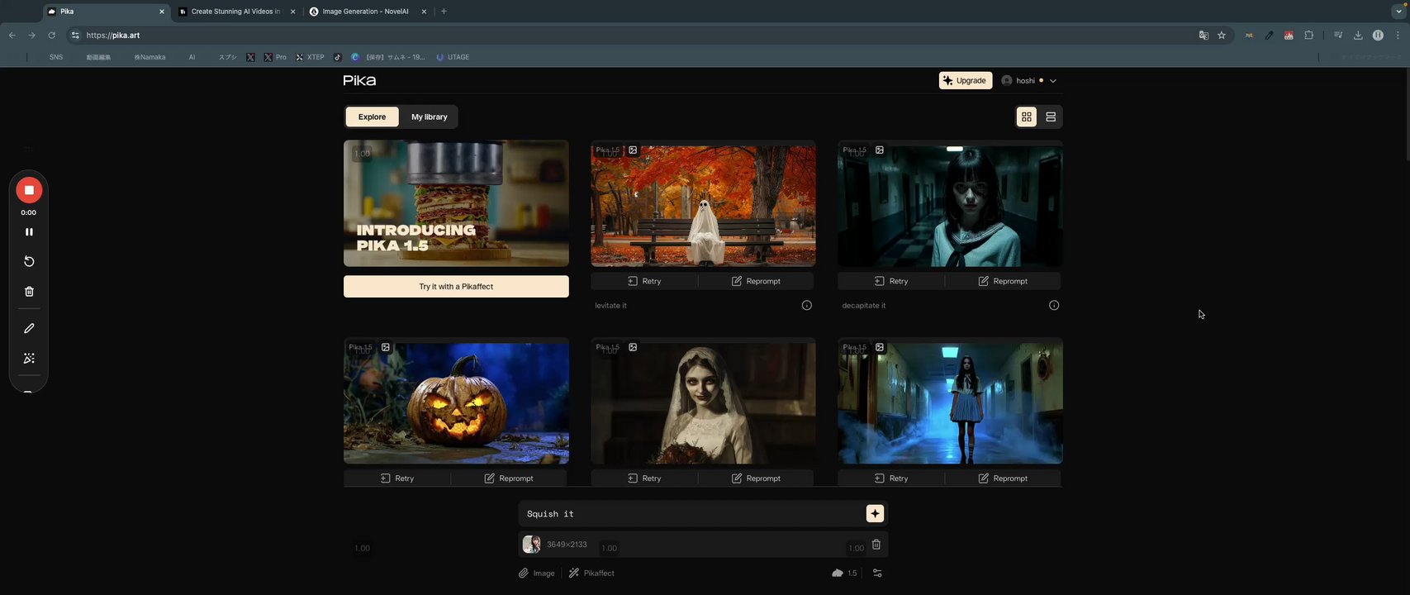Open the attached image thumbnail in prompt bar
The height and width of the screenshot is (595, 1410).
531,545
